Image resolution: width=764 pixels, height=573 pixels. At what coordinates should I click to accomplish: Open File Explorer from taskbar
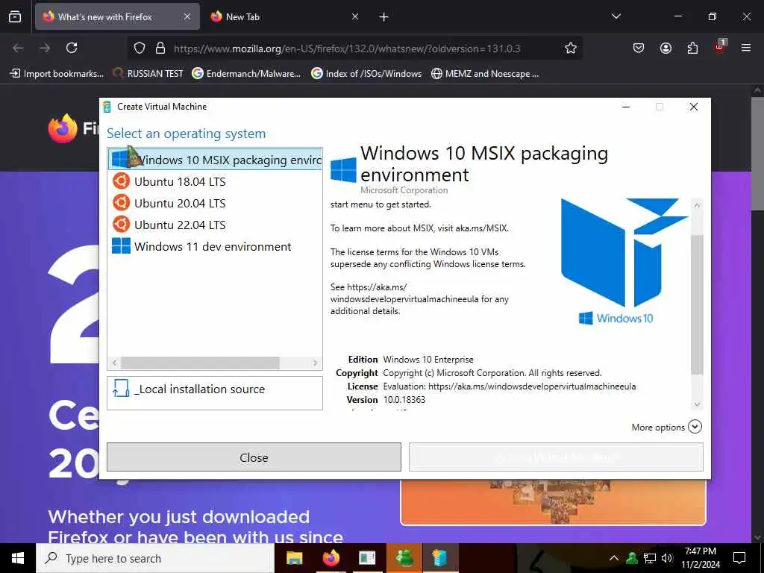coord(294,558)
